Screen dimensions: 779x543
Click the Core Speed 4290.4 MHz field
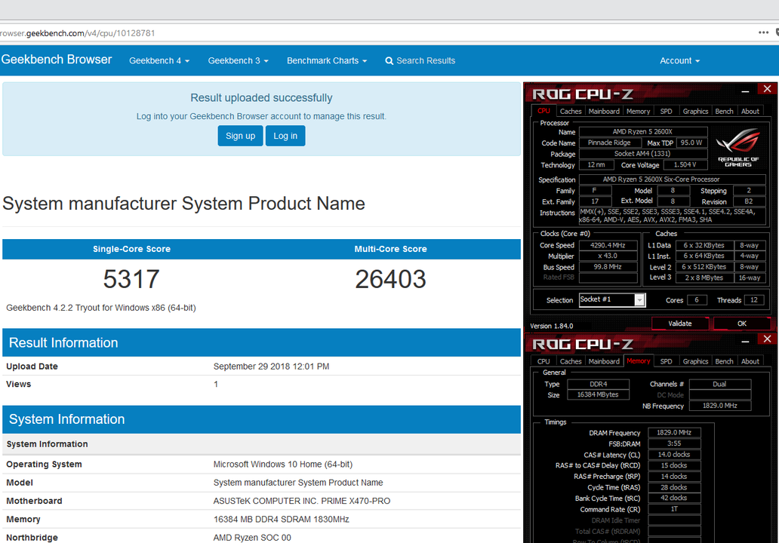(608, 245)
